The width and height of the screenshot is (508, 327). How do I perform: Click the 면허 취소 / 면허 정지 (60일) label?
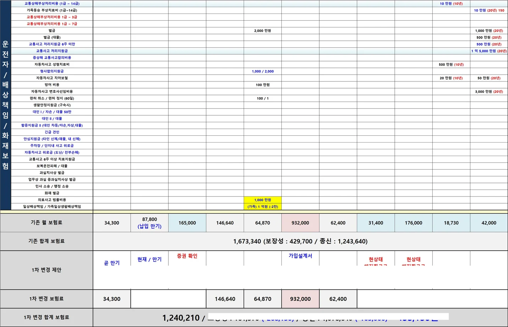52,98
